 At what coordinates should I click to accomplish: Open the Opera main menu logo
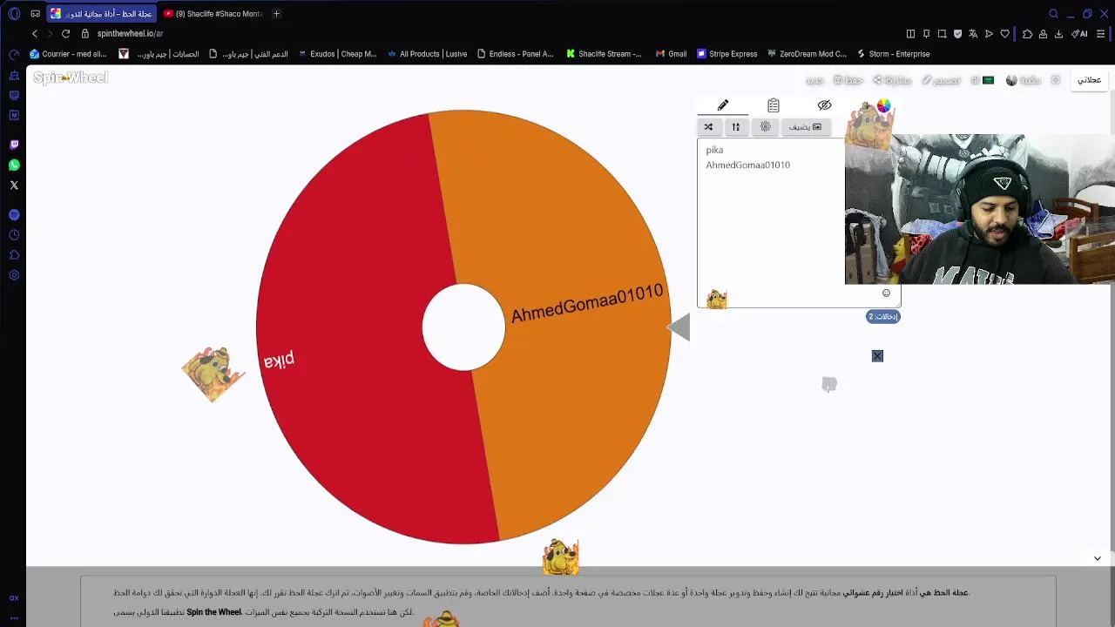tap(14, 14)
